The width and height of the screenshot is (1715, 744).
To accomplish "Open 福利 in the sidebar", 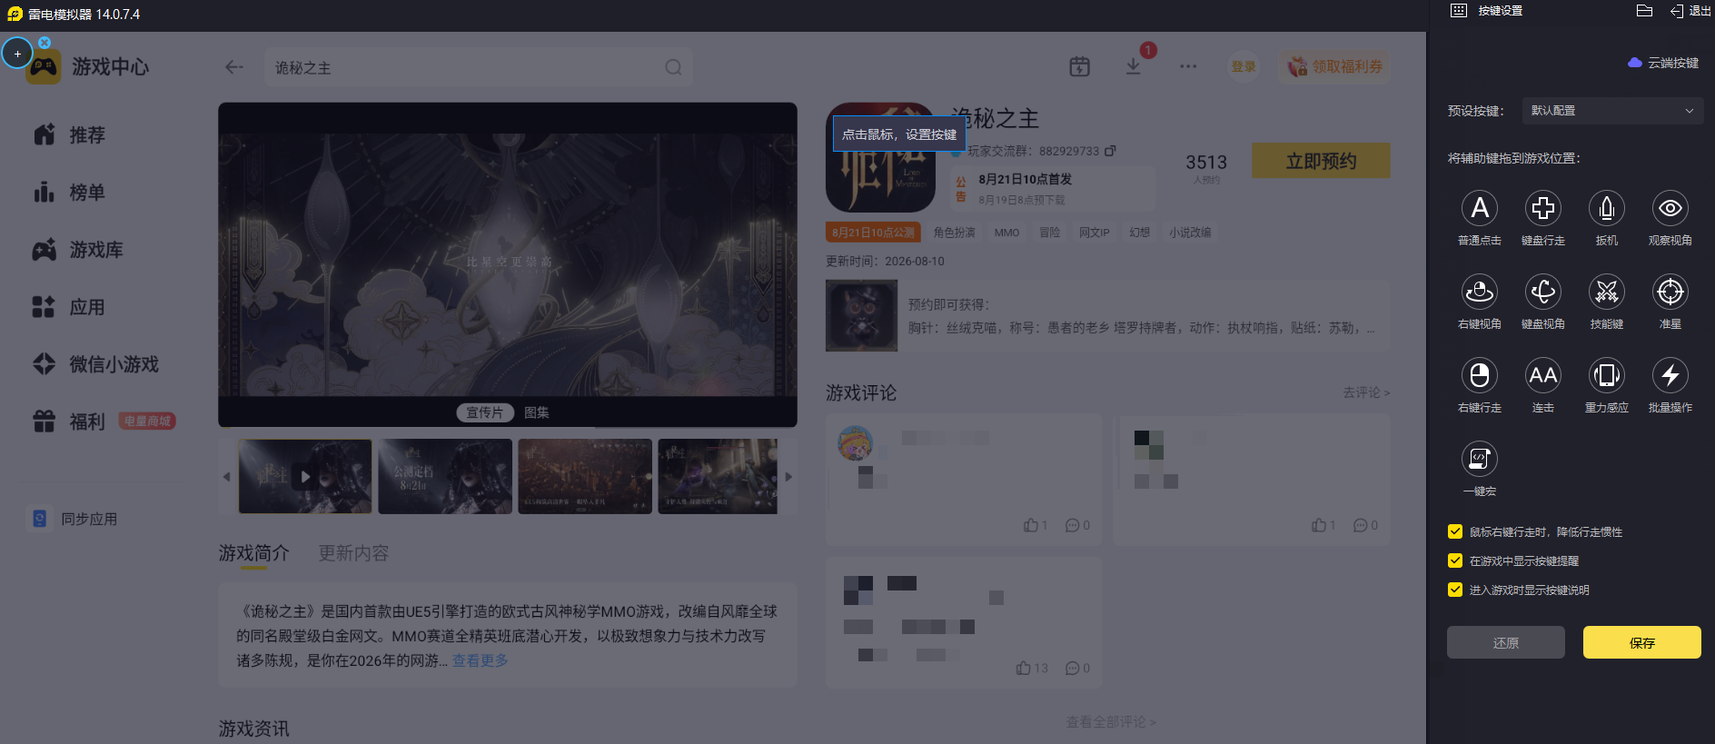I will pos(70,422).
